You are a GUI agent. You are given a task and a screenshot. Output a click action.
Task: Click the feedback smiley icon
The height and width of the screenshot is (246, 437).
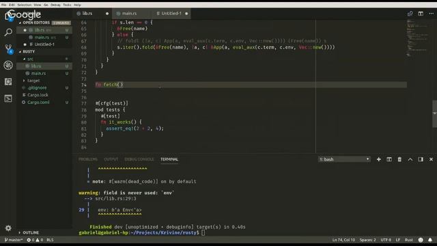[421, 240]
